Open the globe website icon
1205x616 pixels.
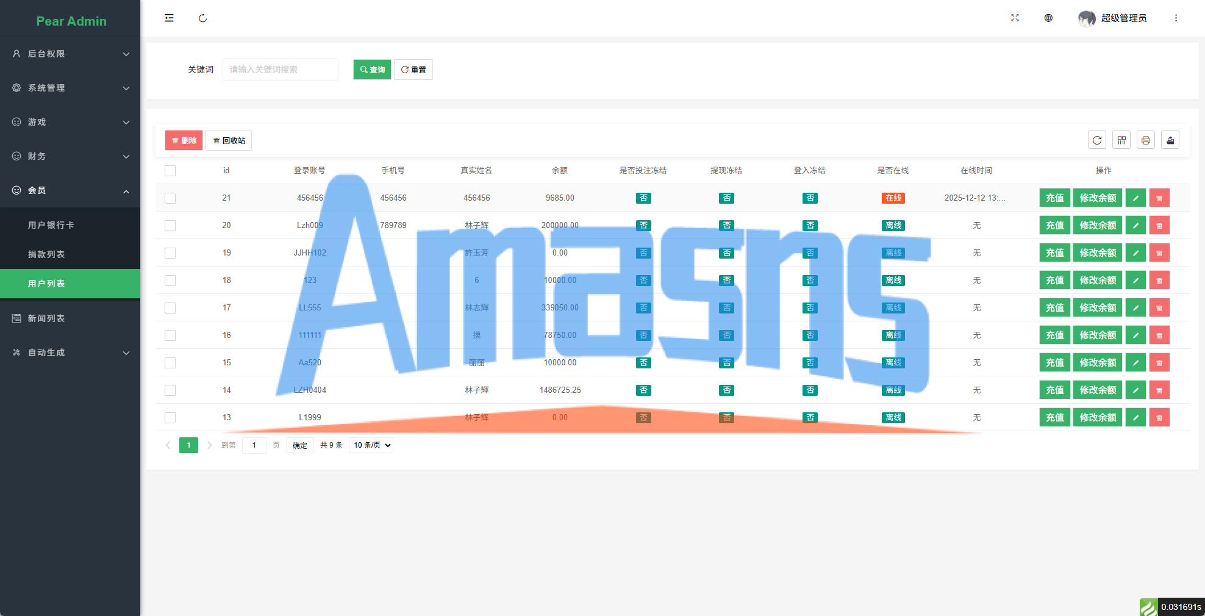[1048, 18]
